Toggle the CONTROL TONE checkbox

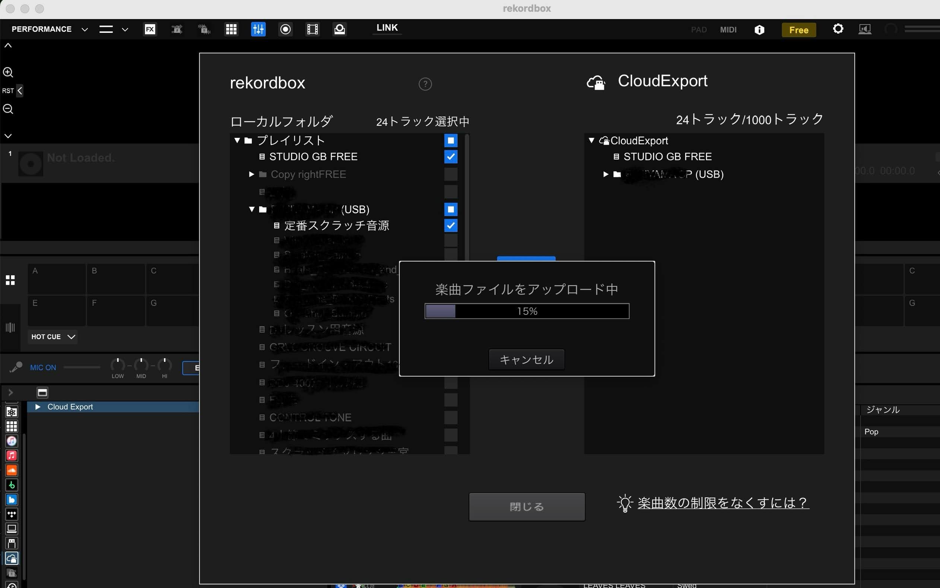tap(451, 417)
